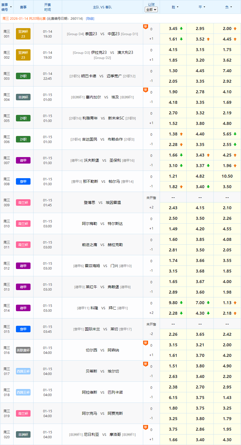Select win odds 3.15 for 切尔西 vs 阿森纳
The width and height of the screenshot is (241, 445).
point(173,345)
